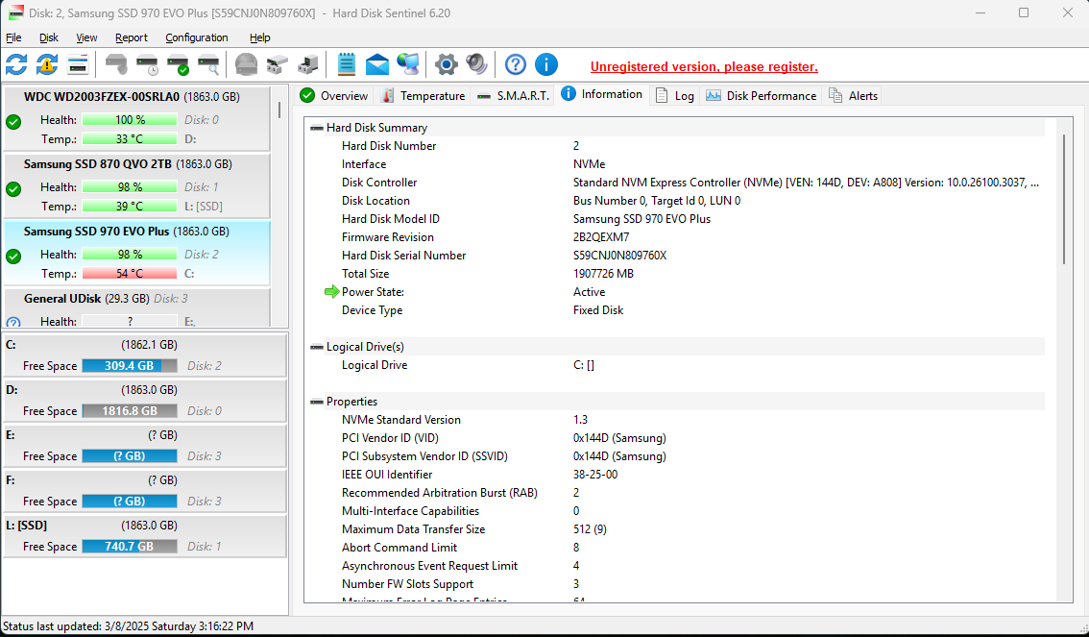Open the Report menu
Viewport: 1089px width, 637px height.
(132, 37)
